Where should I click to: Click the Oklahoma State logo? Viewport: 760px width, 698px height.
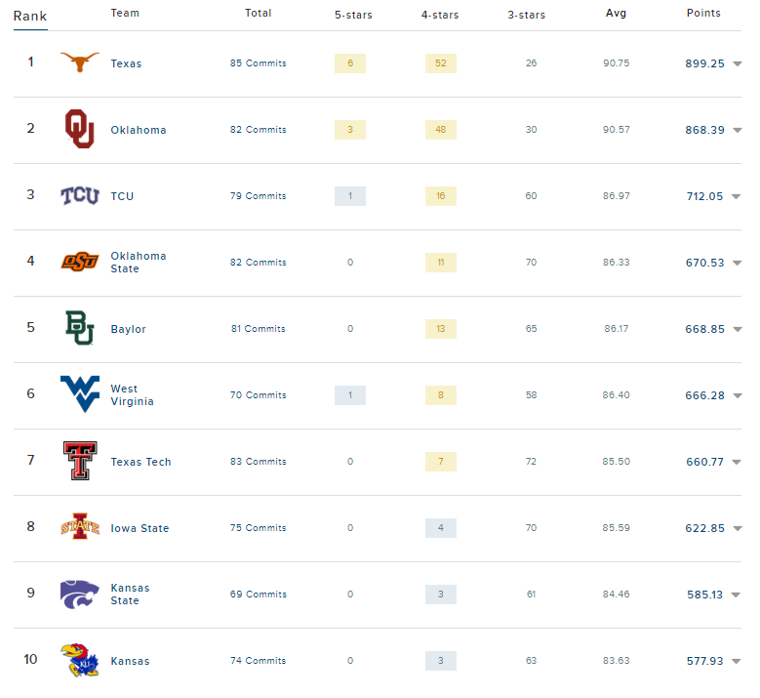(x=79, y=262)
